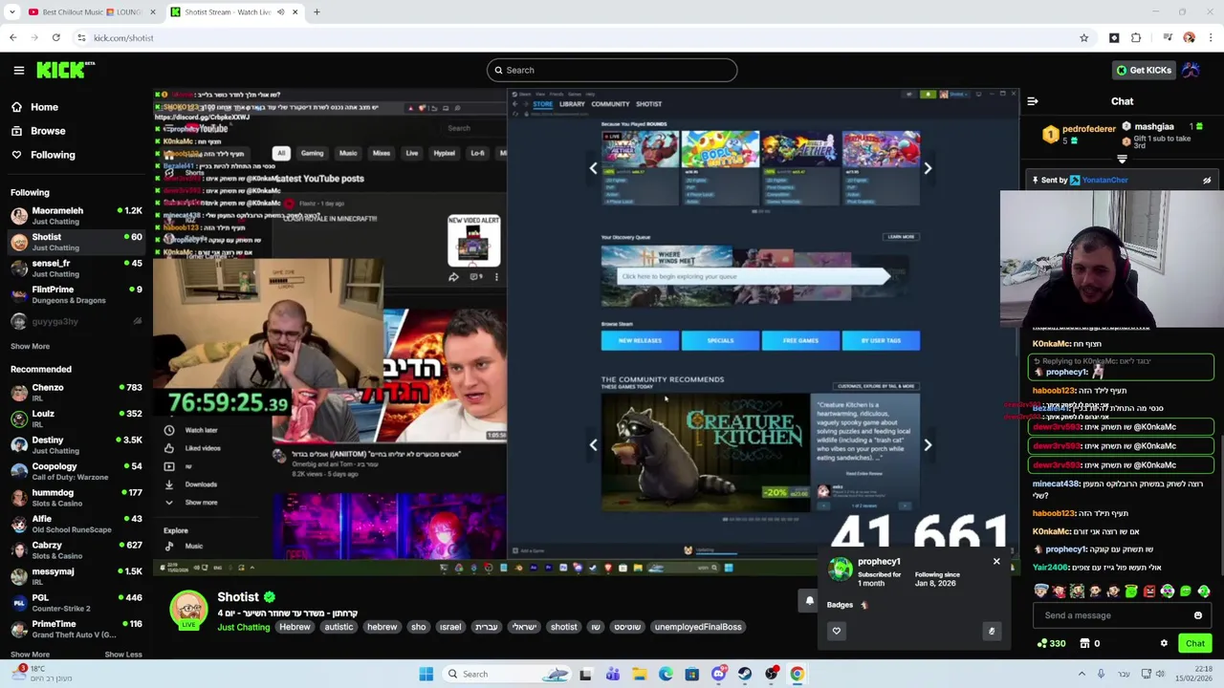Click the heart button in prophecy1 card
Screen dimensions: 1224x688
pyautogui.click(x=837, y=631)
